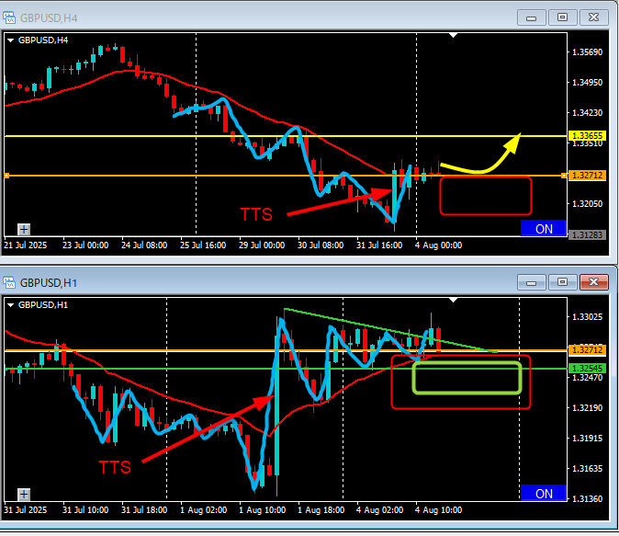Click the 31 Jul 18:00 time label in H1
Image resolution: width=619 pixels, height=536 pixels.
[144, 510]
